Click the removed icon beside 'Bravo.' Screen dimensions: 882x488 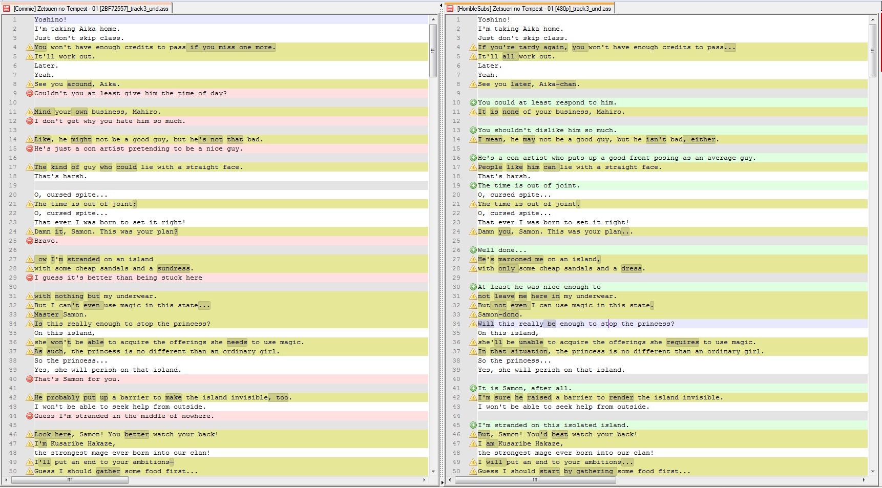point(30,241)
